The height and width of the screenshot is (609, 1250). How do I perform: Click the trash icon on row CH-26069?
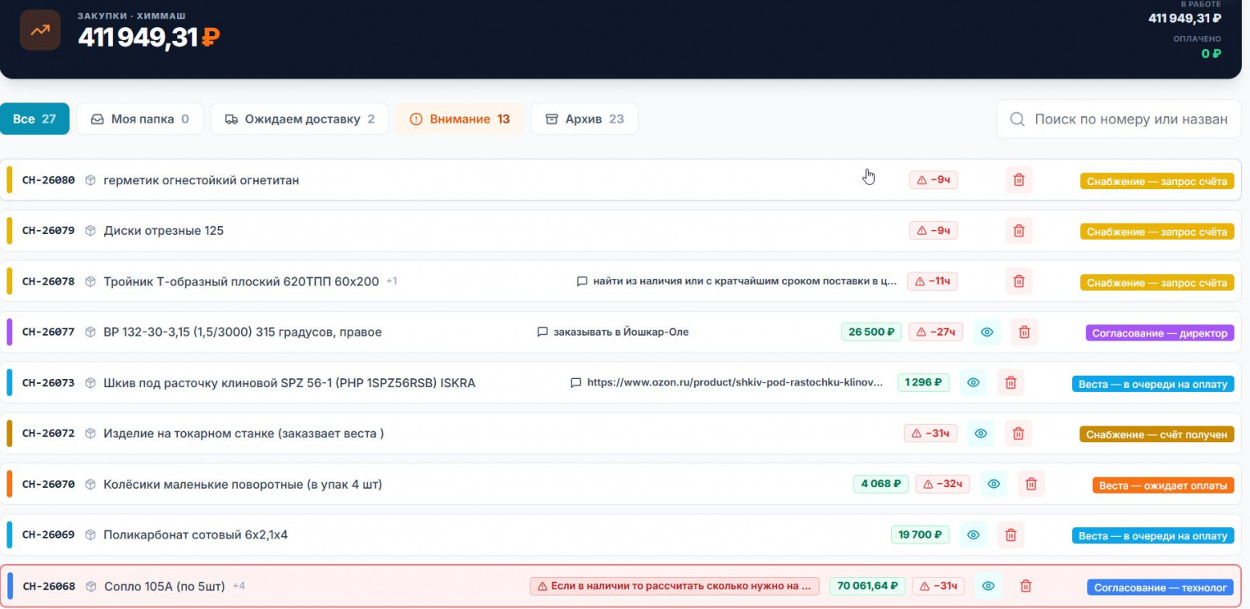1010,534
